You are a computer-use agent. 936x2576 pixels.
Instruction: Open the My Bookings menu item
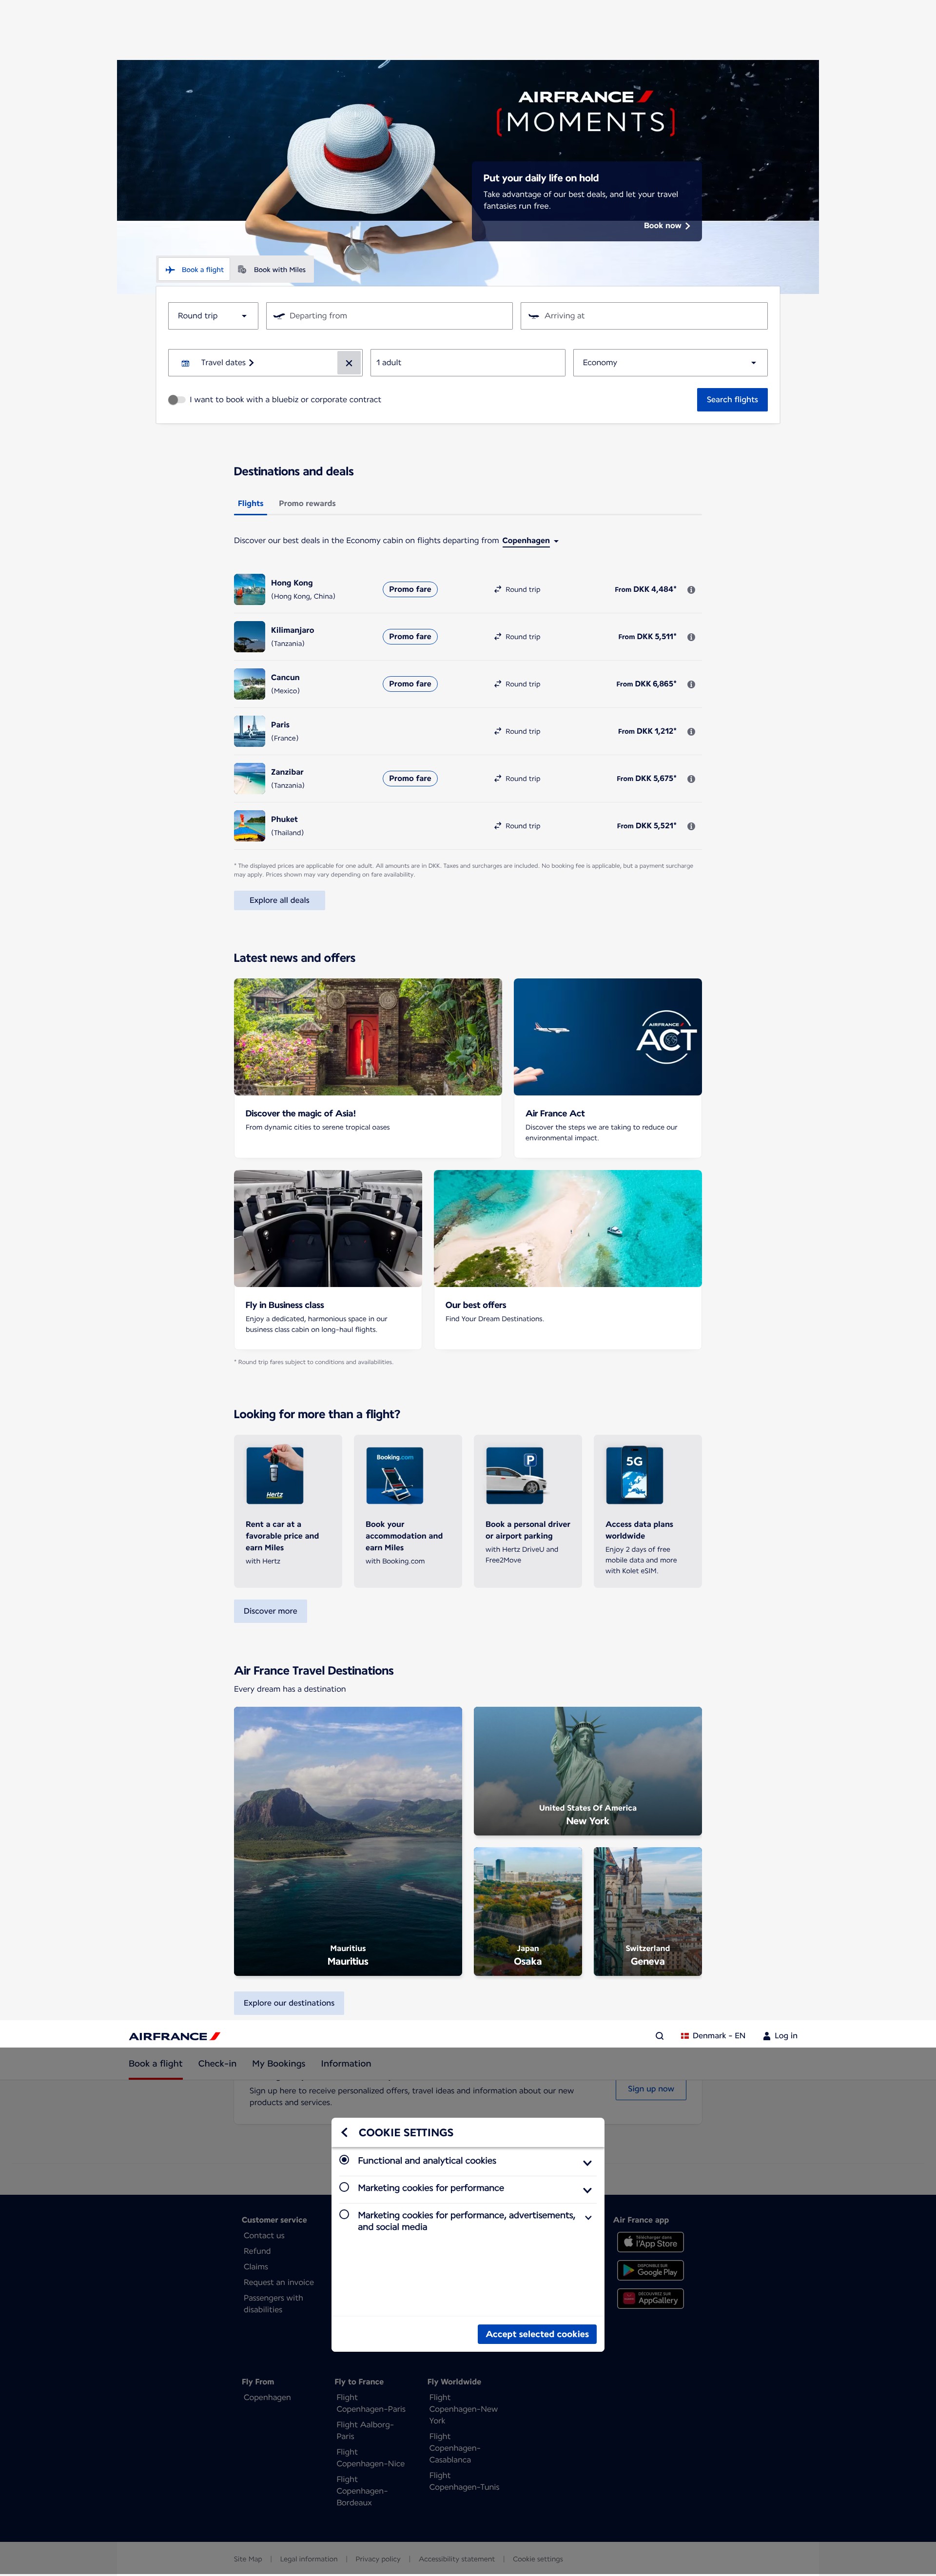[279, 2064]
